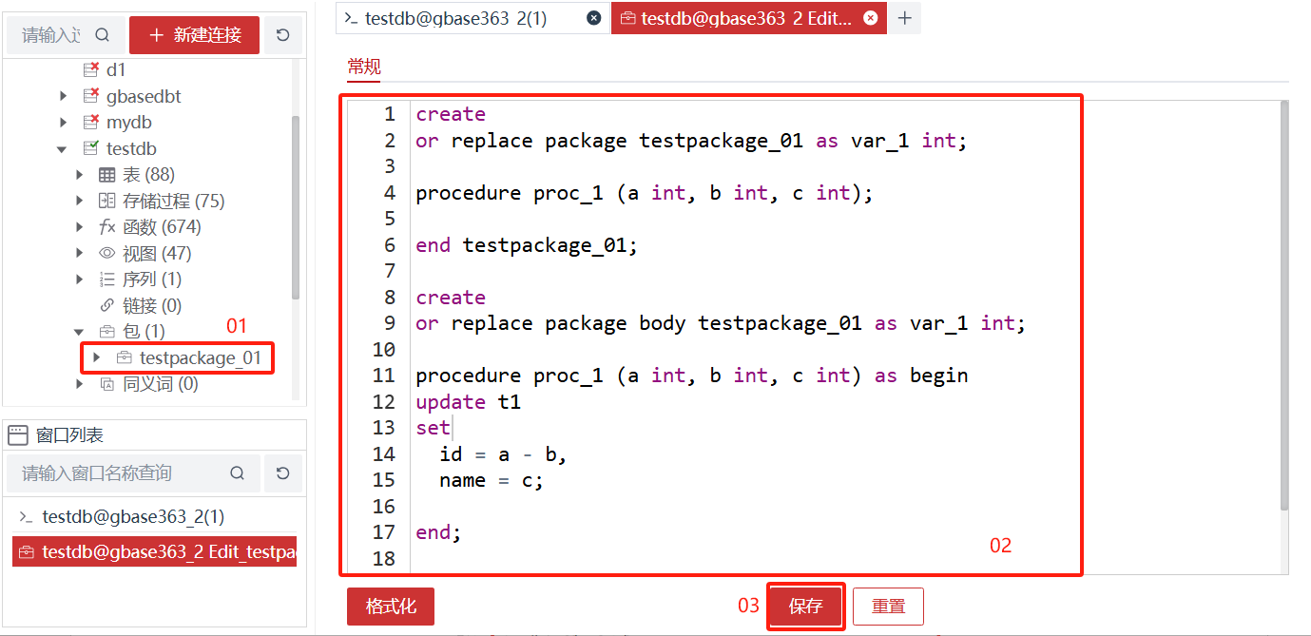The width and height of the screenshot is (1311, 636).
Task: Collapse the testdb database node
Action: (63, 149)
